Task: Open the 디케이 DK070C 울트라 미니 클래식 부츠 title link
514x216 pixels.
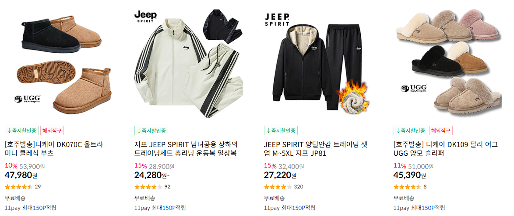Action: click(54, 149)
